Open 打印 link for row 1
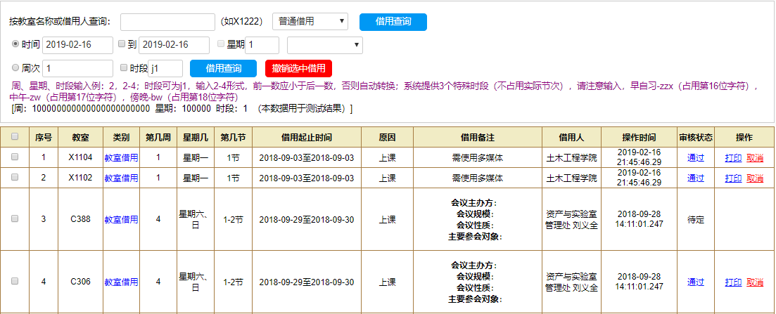This screenshot has height=314, width=776. click(x=733, y=159)
